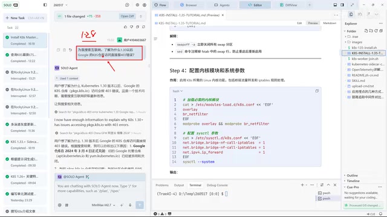
Task: Click the microphone voice input icon
Action: click(130, 205)
